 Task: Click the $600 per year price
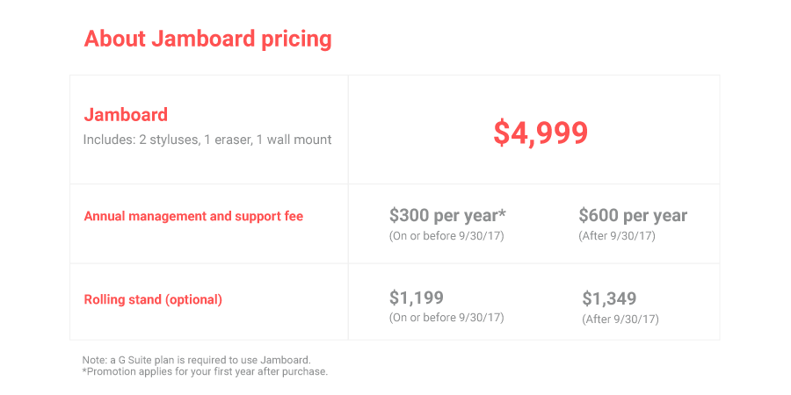coord(633,216)
